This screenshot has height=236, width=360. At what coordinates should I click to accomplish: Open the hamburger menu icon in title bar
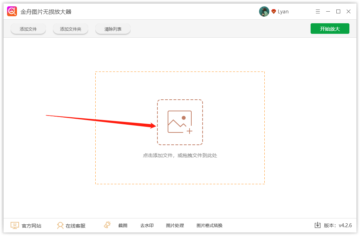point(318,12)
